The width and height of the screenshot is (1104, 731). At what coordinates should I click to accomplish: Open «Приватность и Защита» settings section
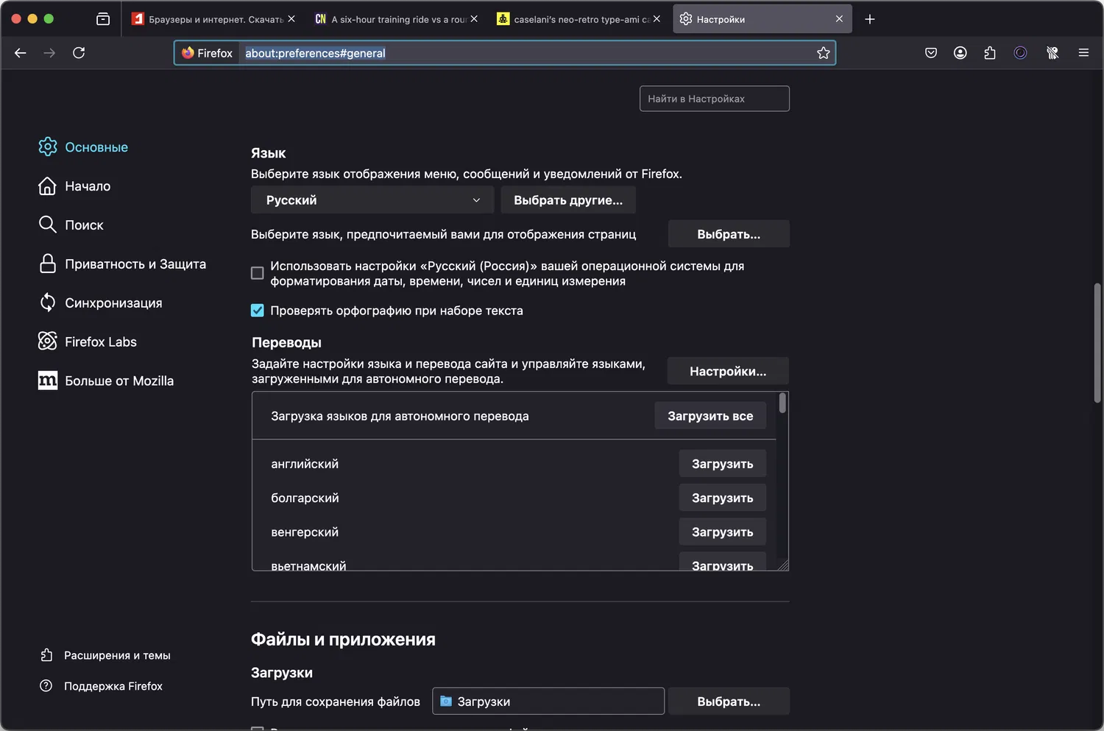pyautogui.click(x=135, y=264)
